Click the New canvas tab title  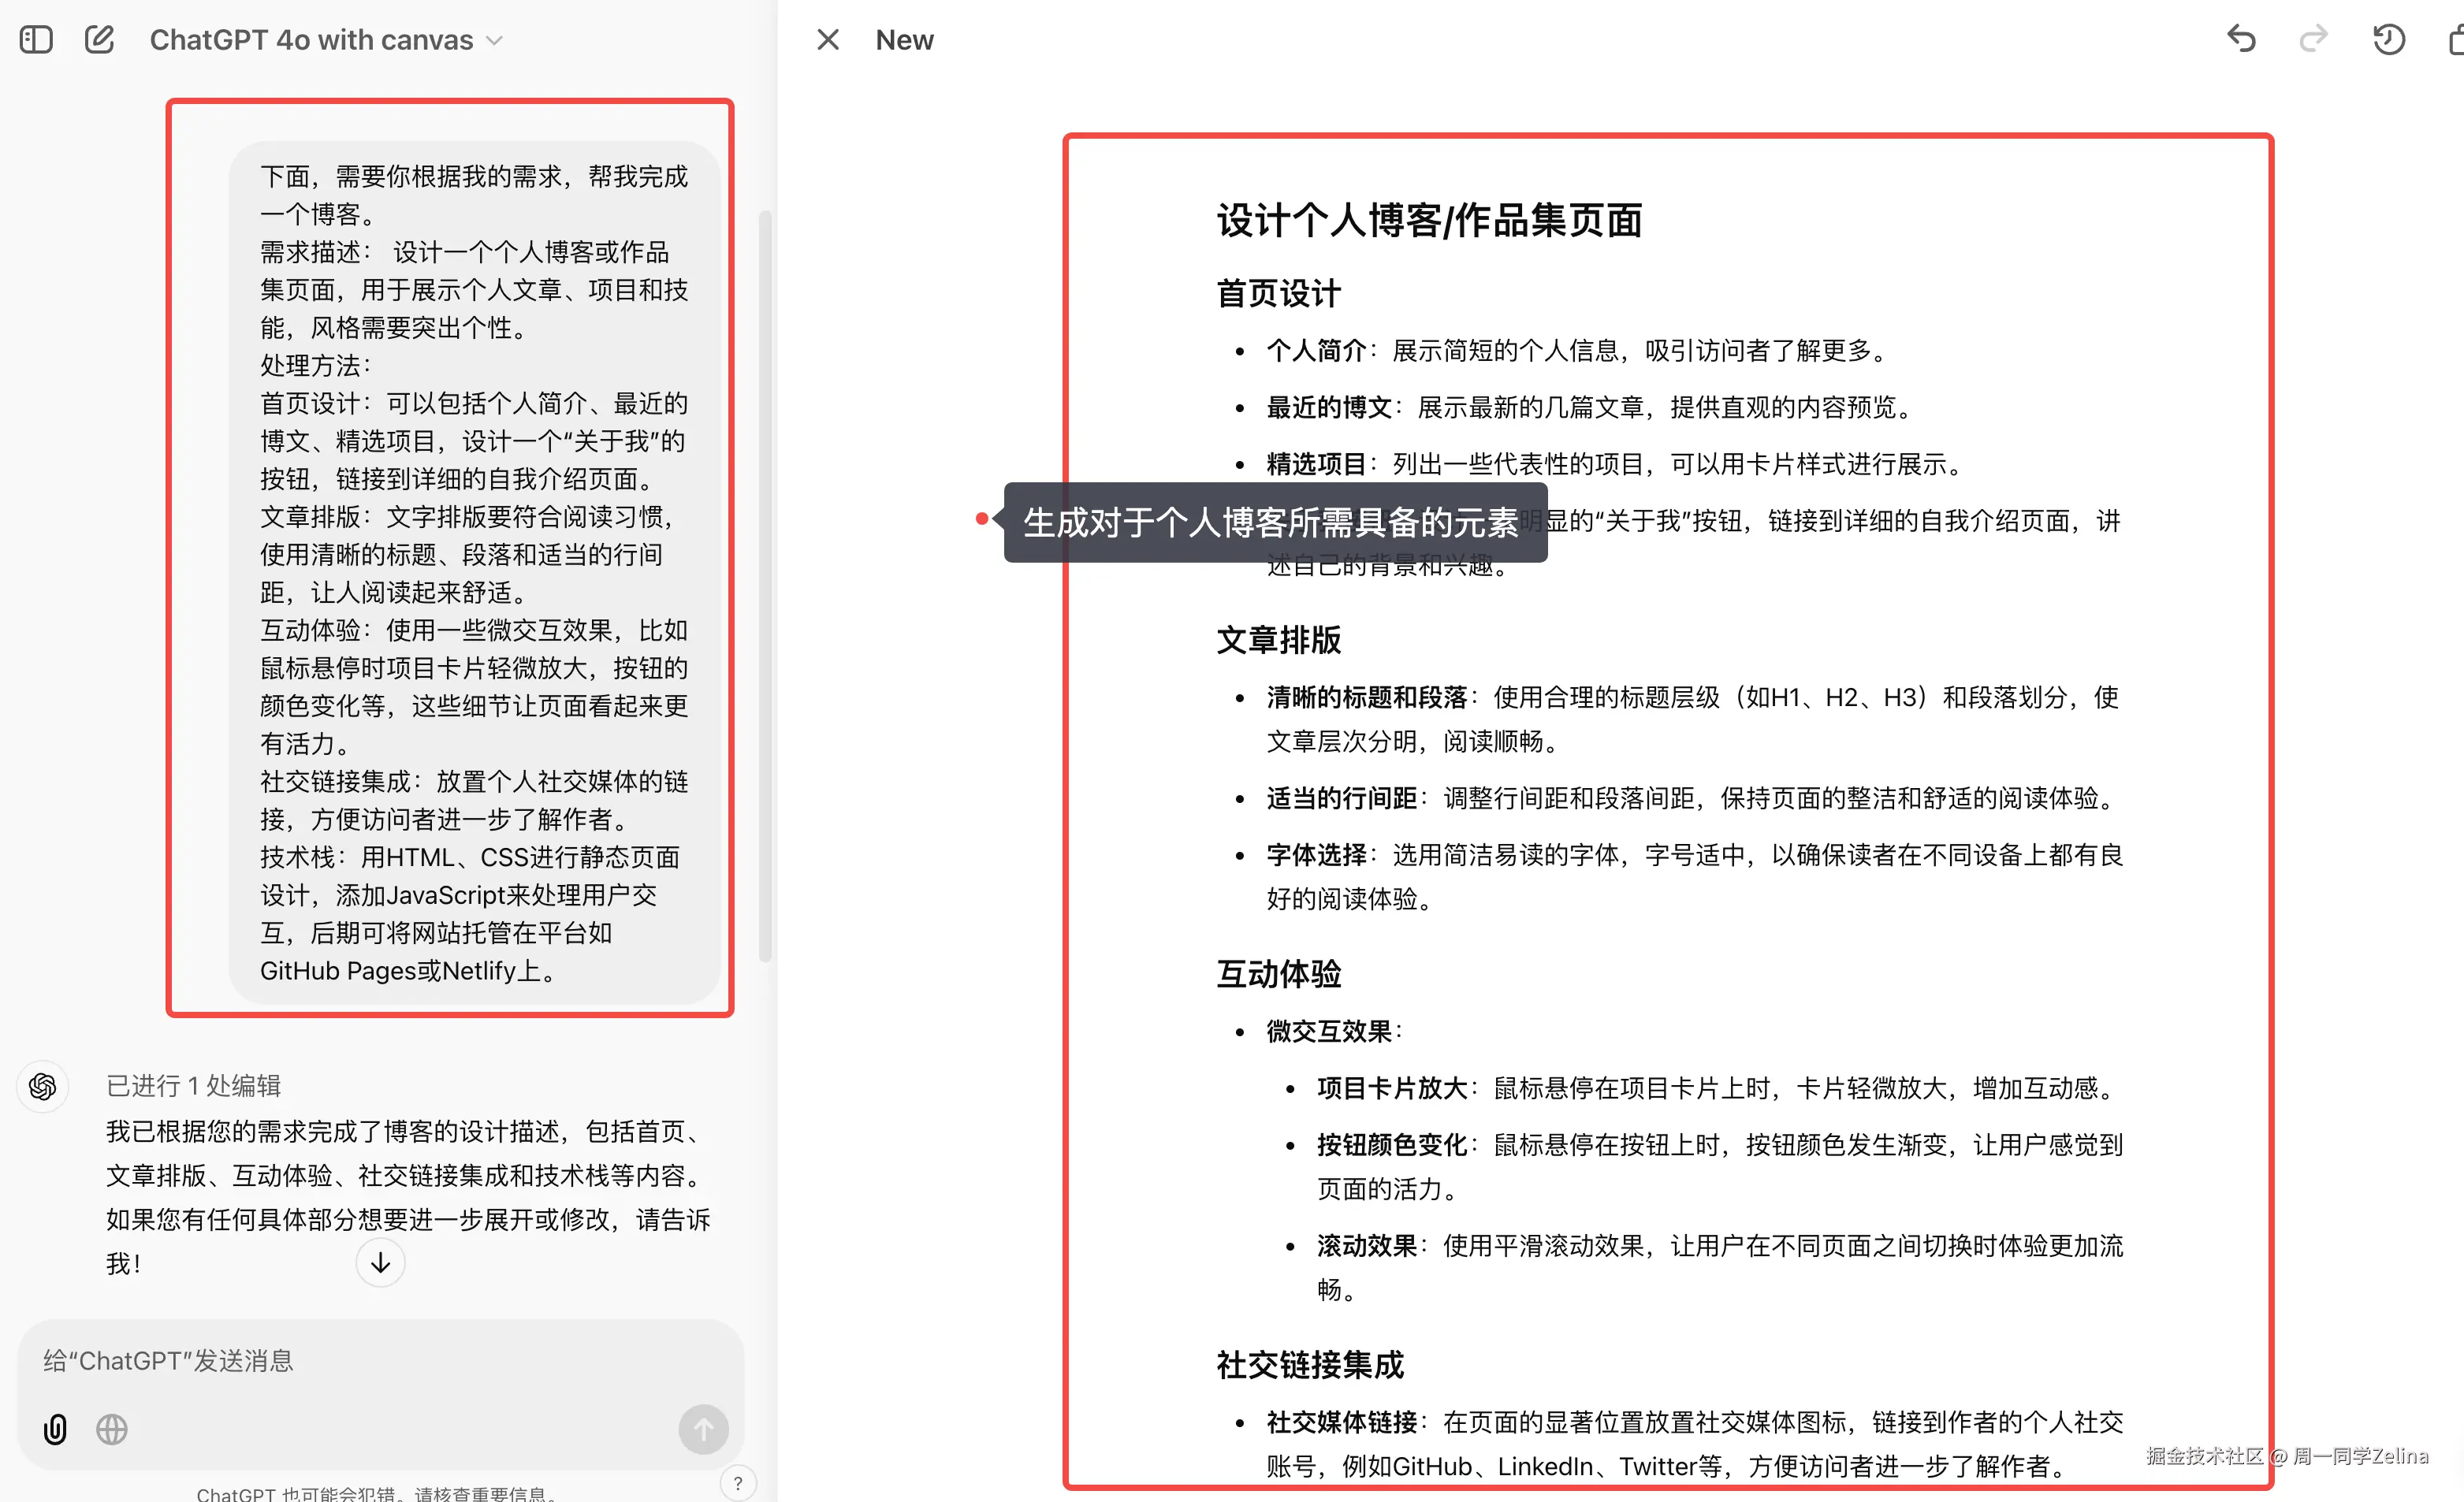click(903, 39)
